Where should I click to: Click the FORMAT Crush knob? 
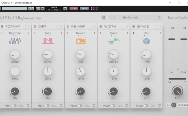15,54
